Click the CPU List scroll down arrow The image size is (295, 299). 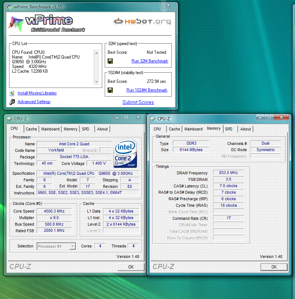click(96, 82)
